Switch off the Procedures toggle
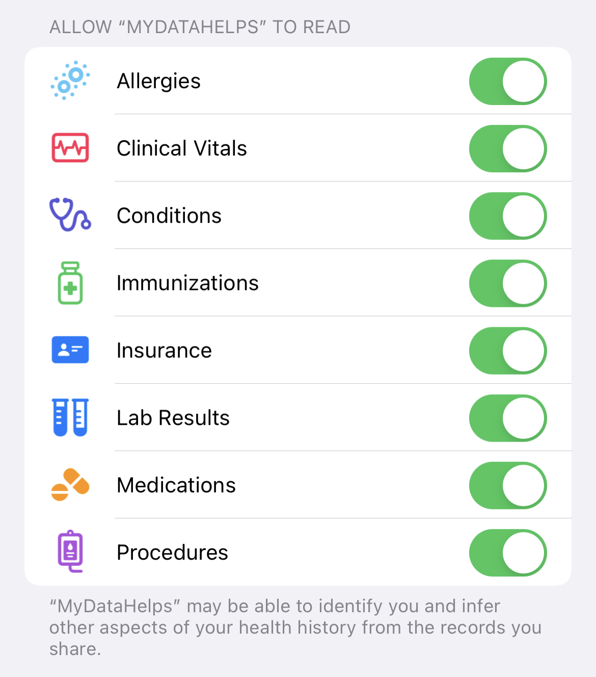 (508, 552)
